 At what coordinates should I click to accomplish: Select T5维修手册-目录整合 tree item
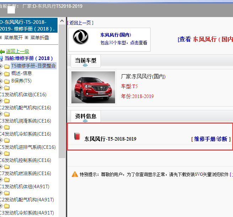(33, 66)
